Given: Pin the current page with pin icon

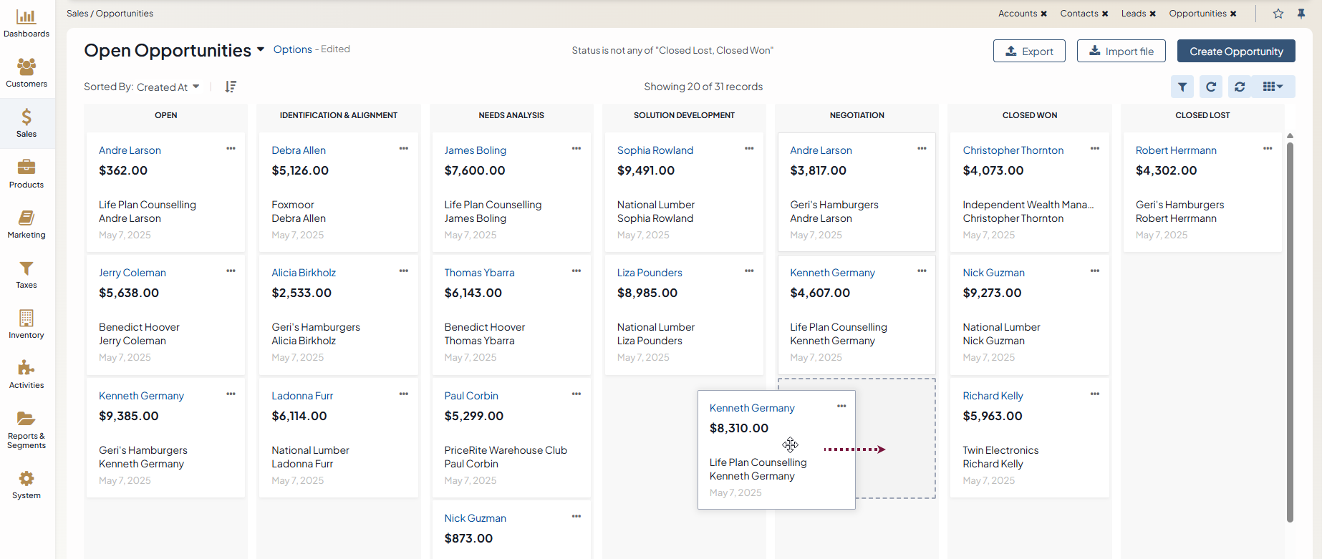Looking at the screenshot, I should point(1301,14).
